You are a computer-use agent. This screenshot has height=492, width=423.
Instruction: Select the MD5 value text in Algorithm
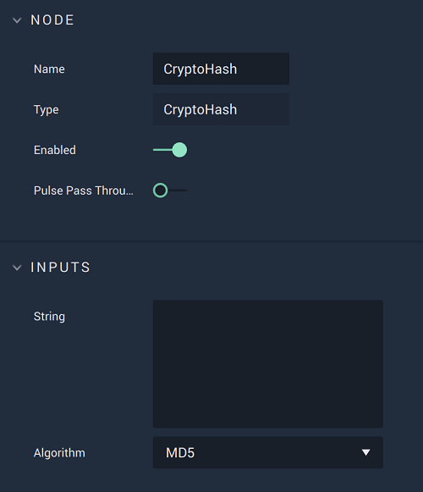[180, 453]
